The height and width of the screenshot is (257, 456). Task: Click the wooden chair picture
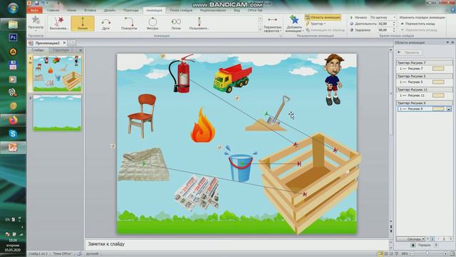click(x=142, y=116)
